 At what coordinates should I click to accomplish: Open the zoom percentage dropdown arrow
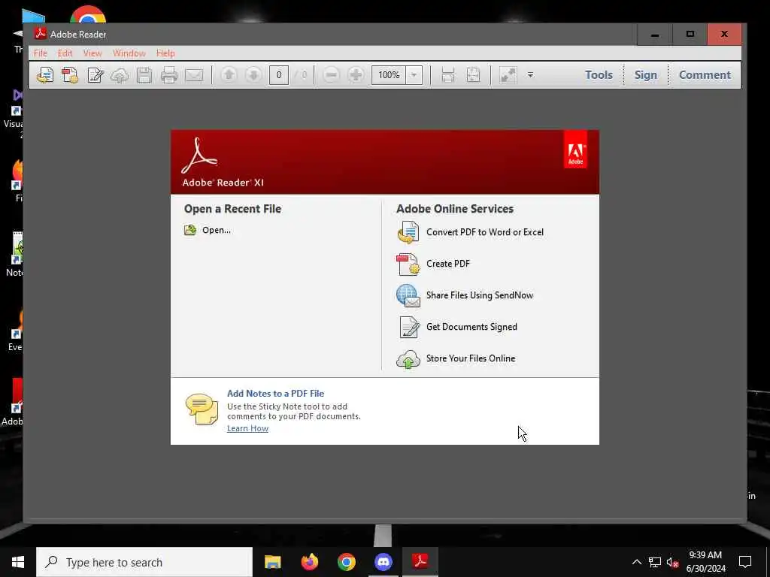tap(414, 75)
